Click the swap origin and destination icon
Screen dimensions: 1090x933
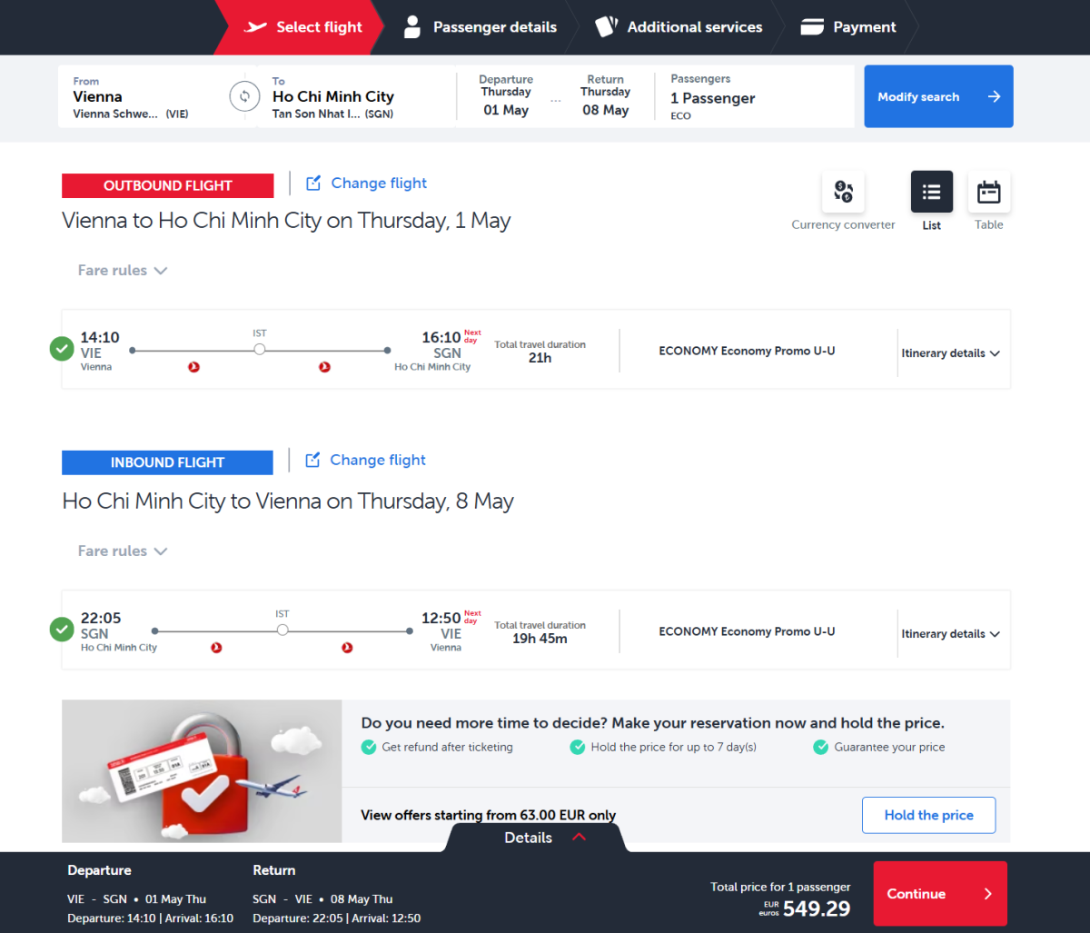pos(244,96)
